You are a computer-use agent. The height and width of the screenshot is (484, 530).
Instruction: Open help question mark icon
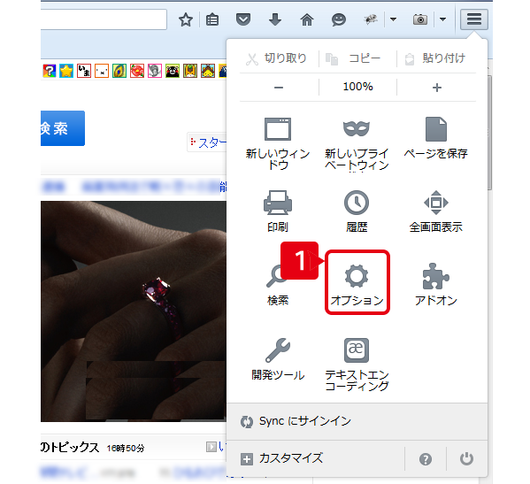click(426, 459)
